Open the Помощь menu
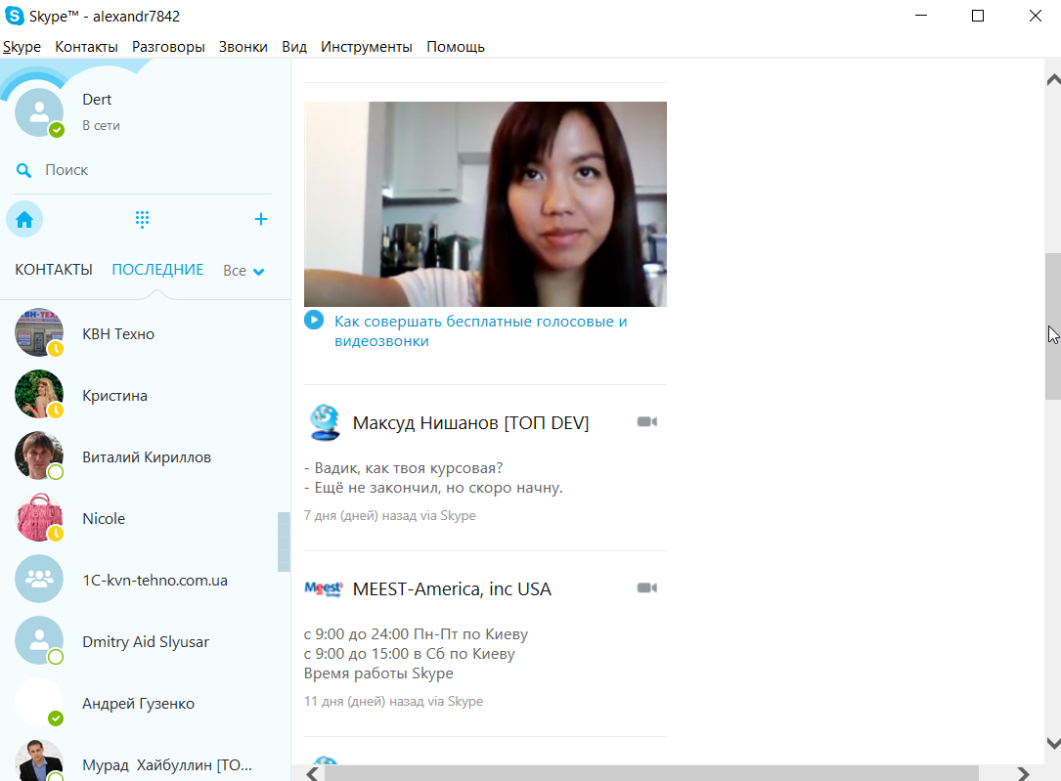The height and width of the screenshot is (781, 1061). (456, 47)
